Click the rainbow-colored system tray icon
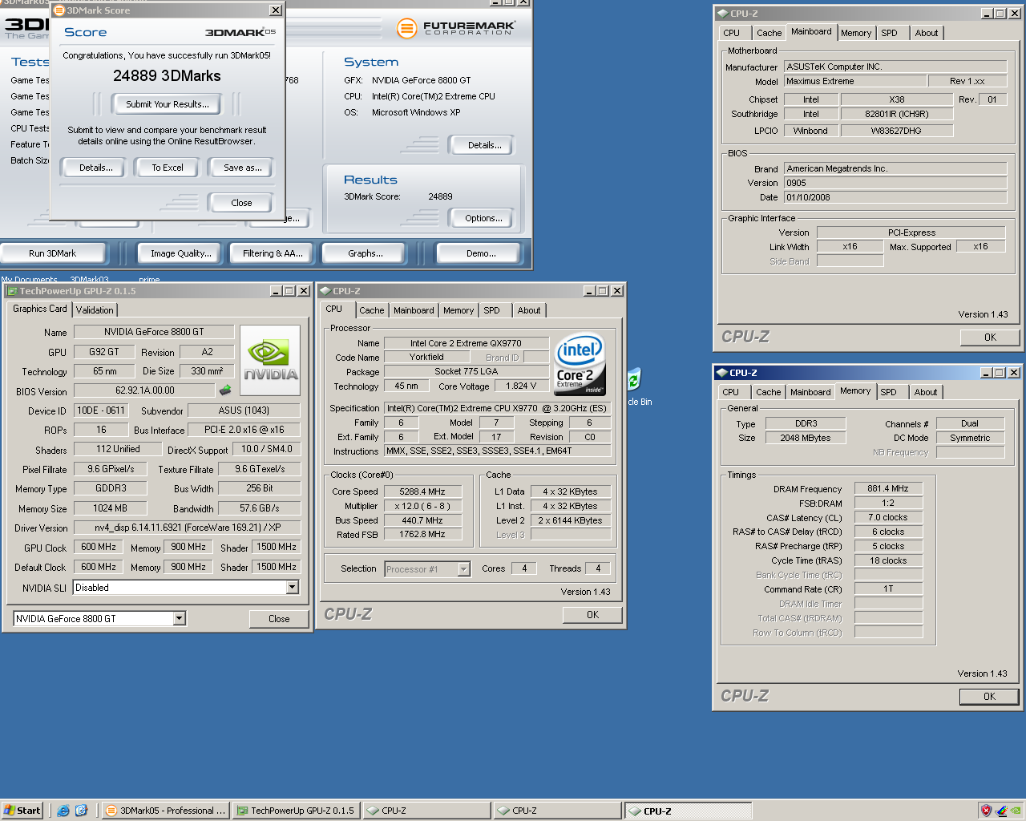This screenshot has width=1026, height=821. point(1001,811)
